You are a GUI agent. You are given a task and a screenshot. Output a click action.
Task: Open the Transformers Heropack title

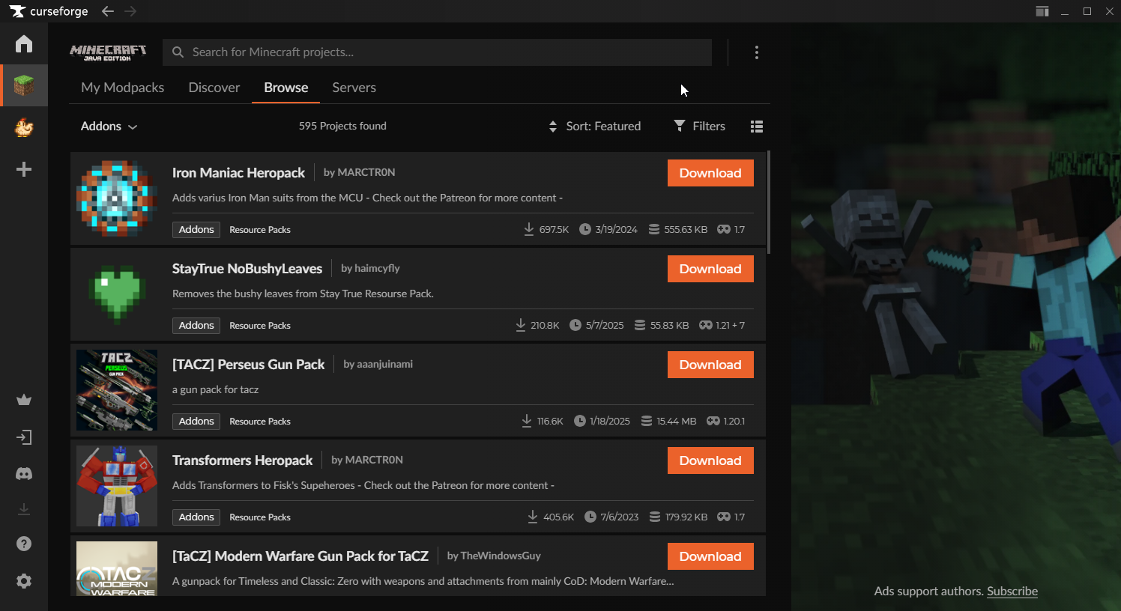242,460
